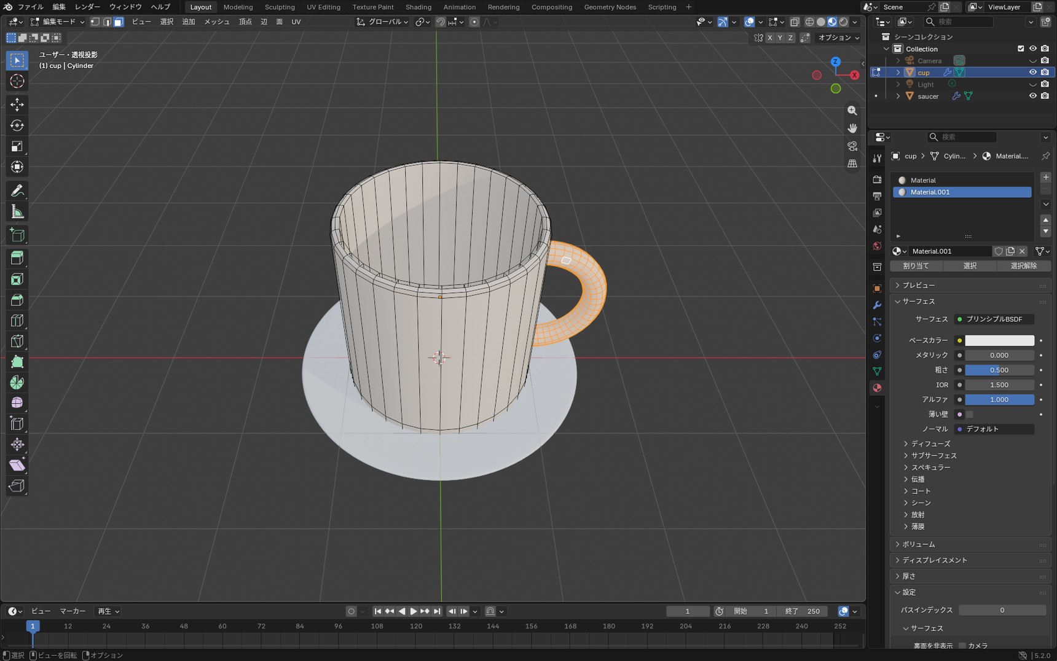Select the Material slot in the list
1057x661 pixels.
coord(962,180)
